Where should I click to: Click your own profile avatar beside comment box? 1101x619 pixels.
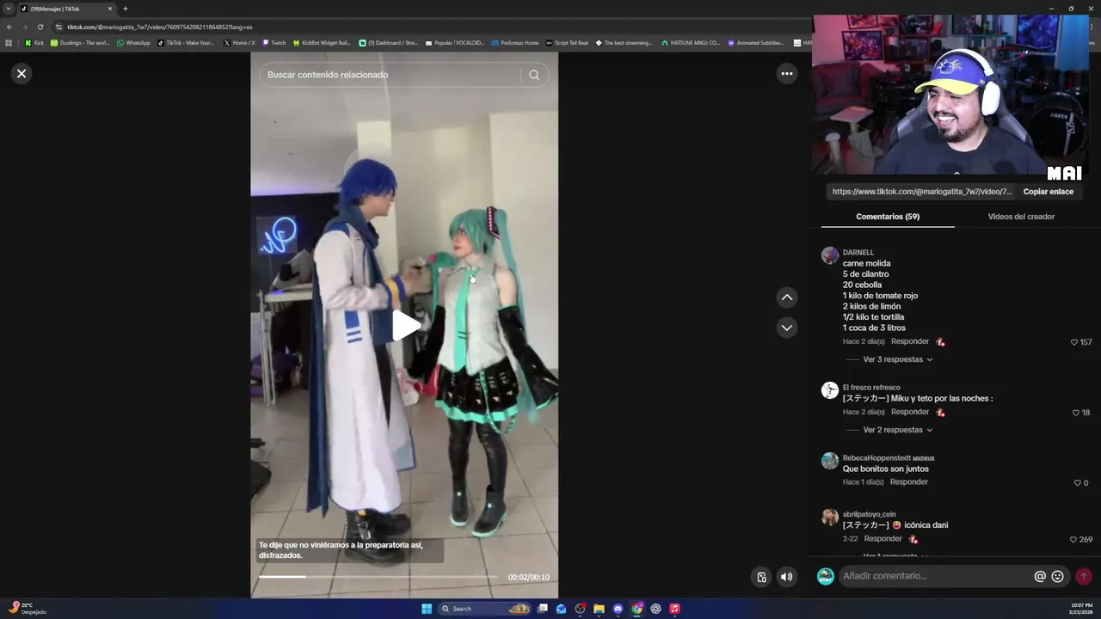click(x=826, y=577)
